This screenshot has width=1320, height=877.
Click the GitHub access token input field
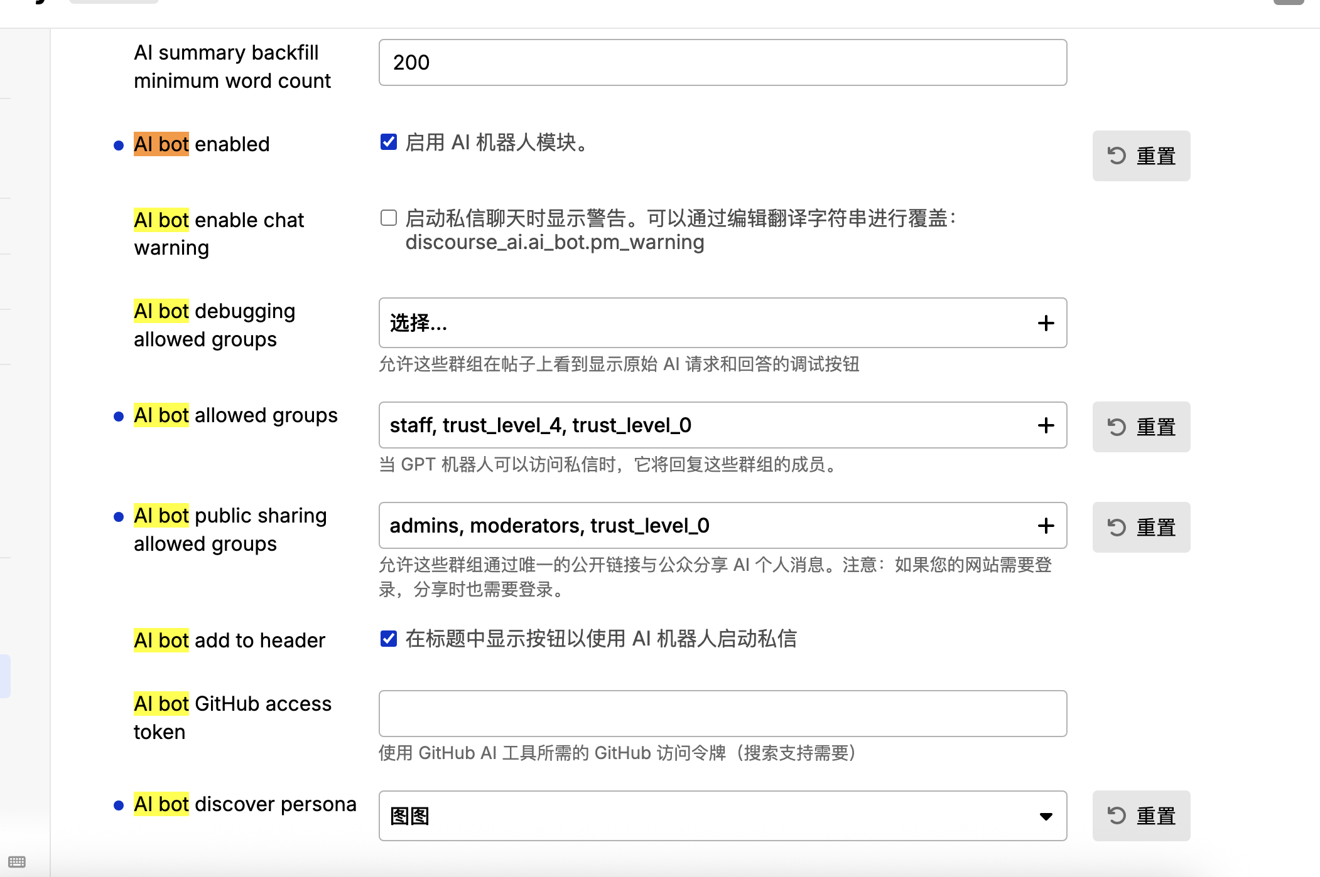coord(722,714)
